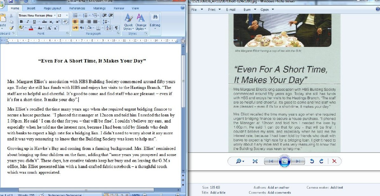Set right-to-left text direction
Screen dimensions: 380x196
coord(82,28)
